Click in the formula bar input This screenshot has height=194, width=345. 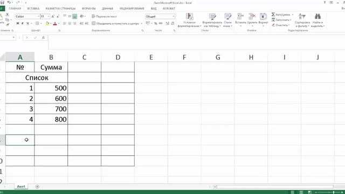tap(196, 42)
